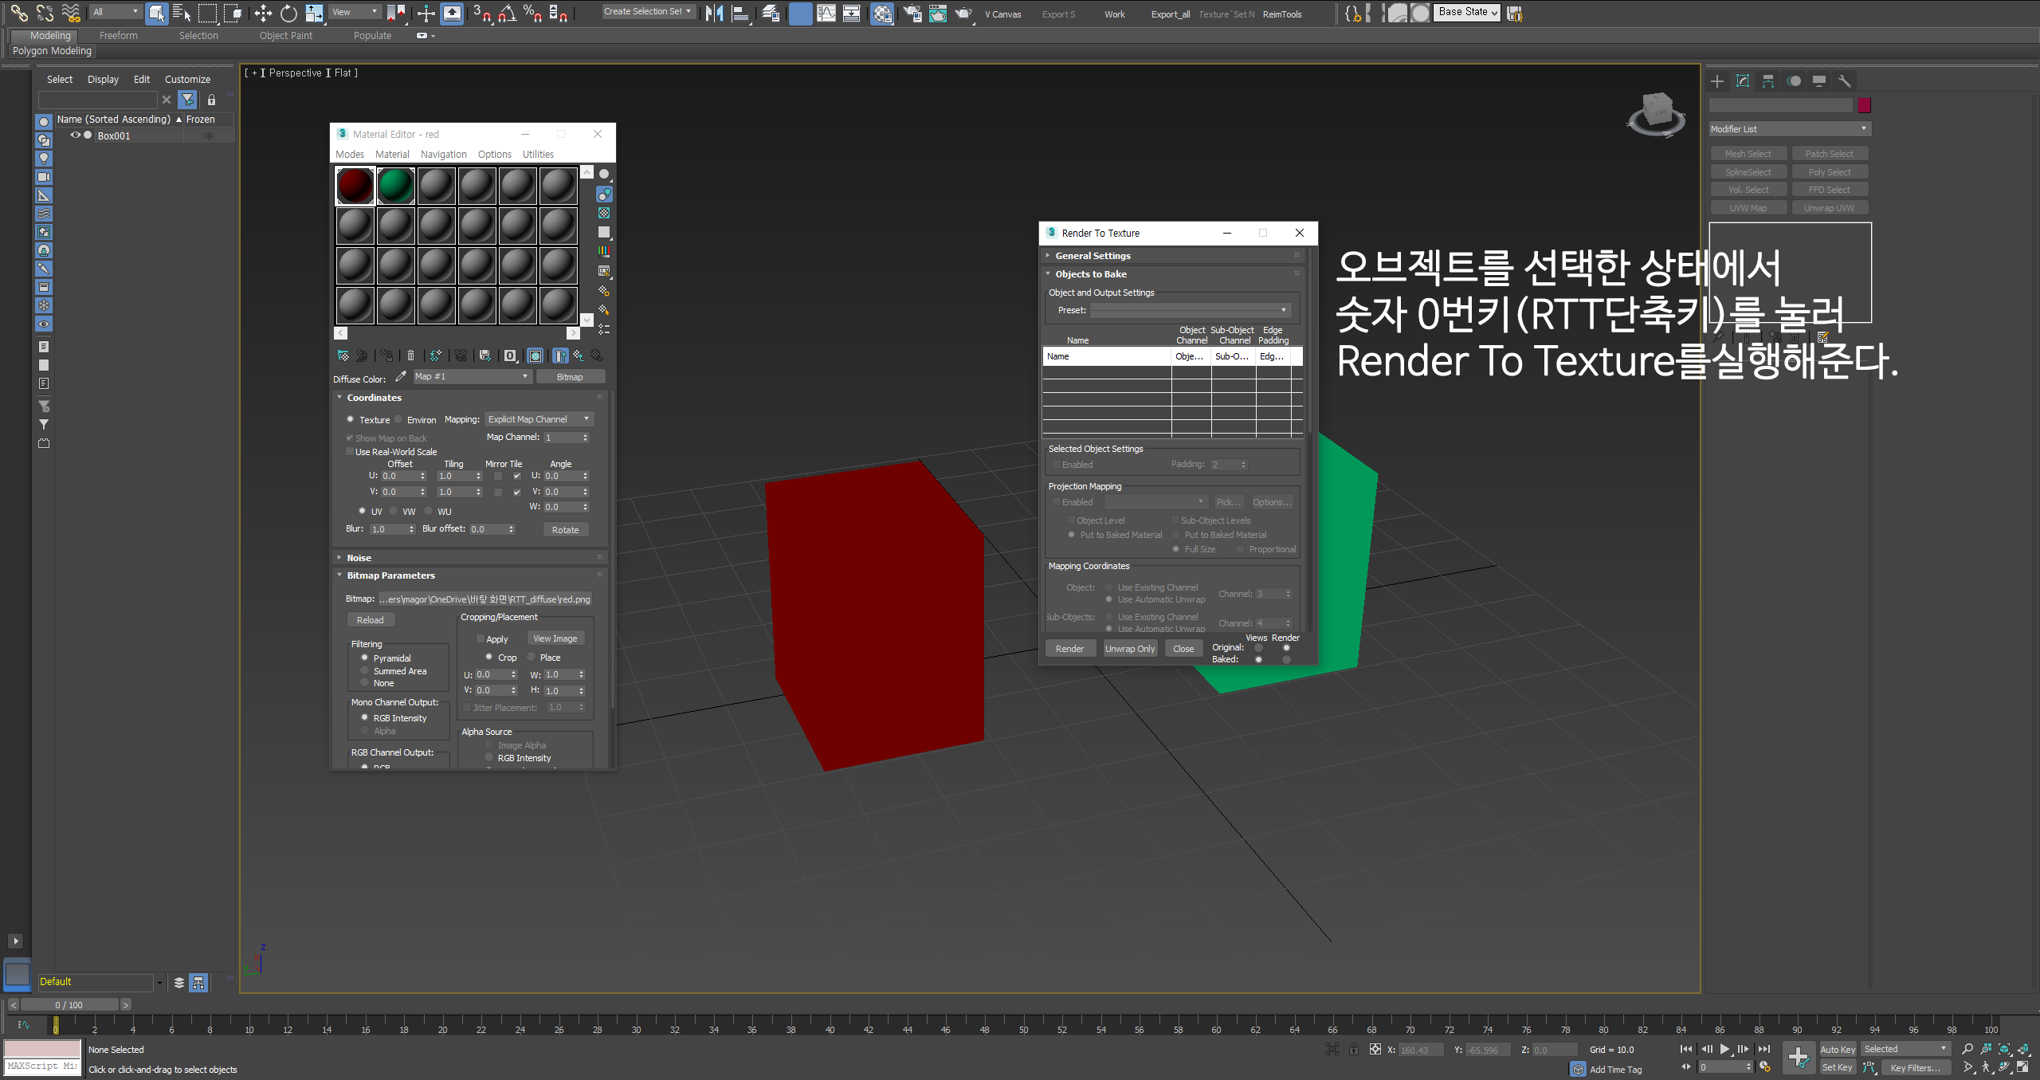Toggle Box001 visibility eye icon
The image size is (2040, 1080).
pos(76,135)
